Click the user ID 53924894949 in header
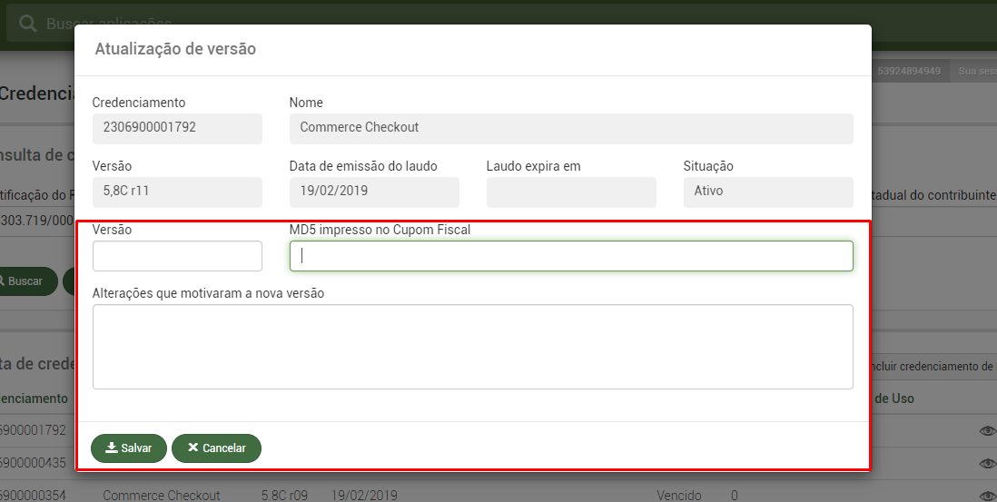Screen dimensions: 997x502 click(x=909, y=71)
